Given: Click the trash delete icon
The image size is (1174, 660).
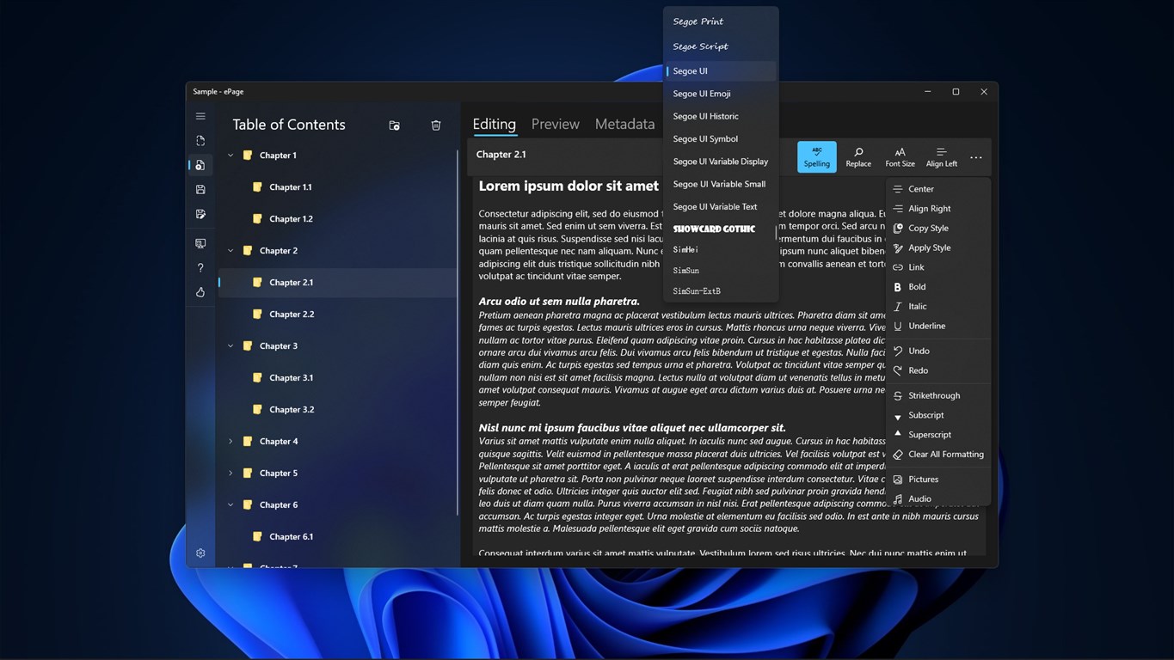Looking at the screenshot, I should tap(436, 125).
